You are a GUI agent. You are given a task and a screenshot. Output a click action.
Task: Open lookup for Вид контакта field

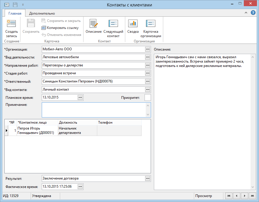click(148, 89)
